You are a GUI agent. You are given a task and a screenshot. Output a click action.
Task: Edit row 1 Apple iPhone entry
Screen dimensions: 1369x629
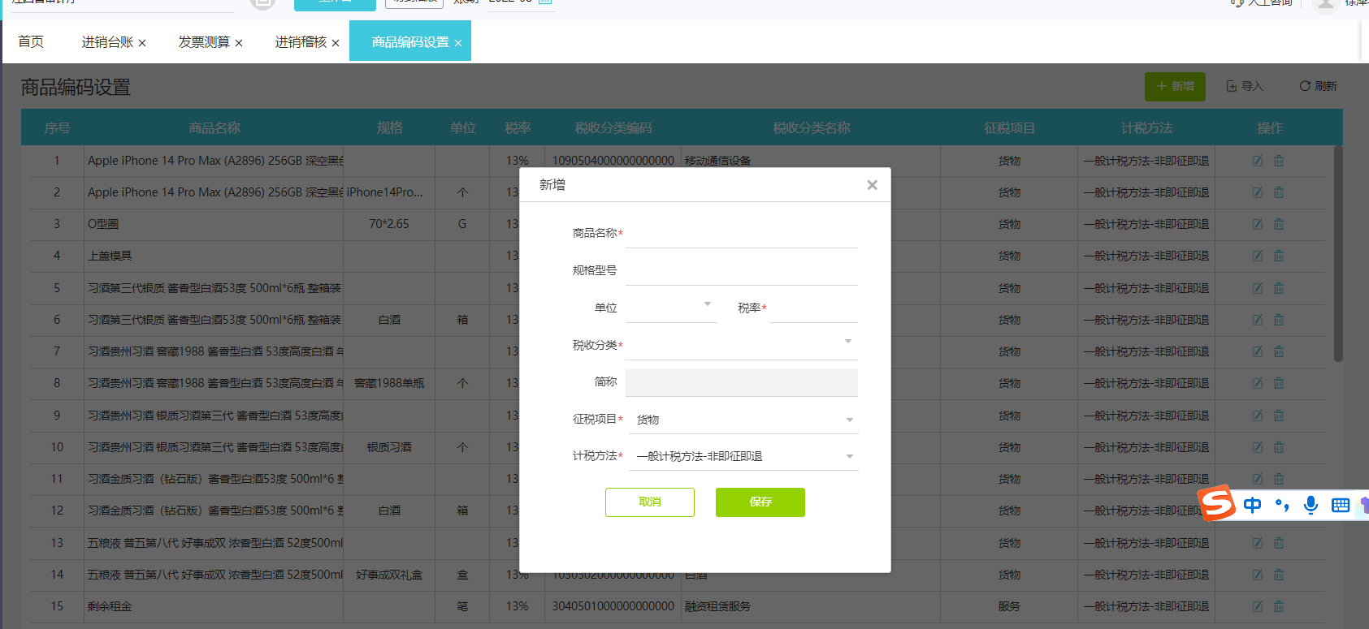pos(1258,161)
